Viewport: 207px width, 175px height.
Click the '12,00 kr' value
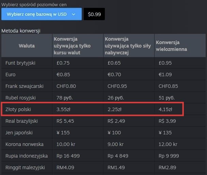click(x=168, y=144)
